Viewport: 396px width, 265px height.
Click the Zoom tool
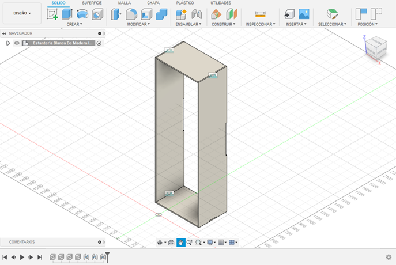coord(190,243)
